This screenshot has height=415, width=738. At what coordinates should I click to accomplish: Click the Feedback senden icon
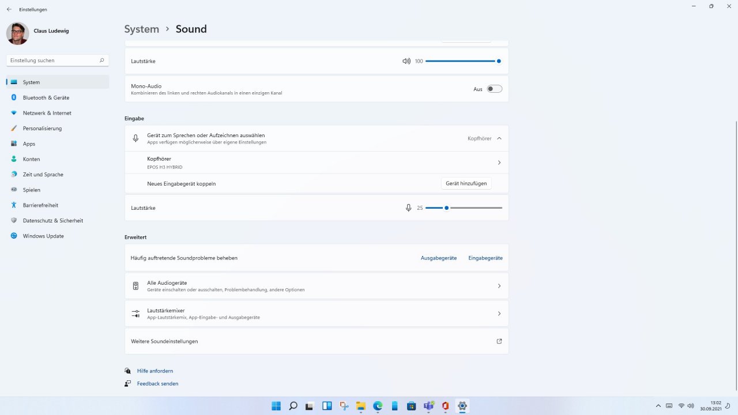(127, 383)
